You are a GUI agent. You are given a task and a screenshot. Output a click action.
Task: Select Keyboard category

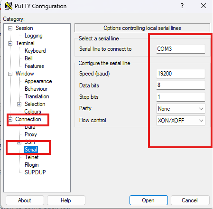(35, 51)
